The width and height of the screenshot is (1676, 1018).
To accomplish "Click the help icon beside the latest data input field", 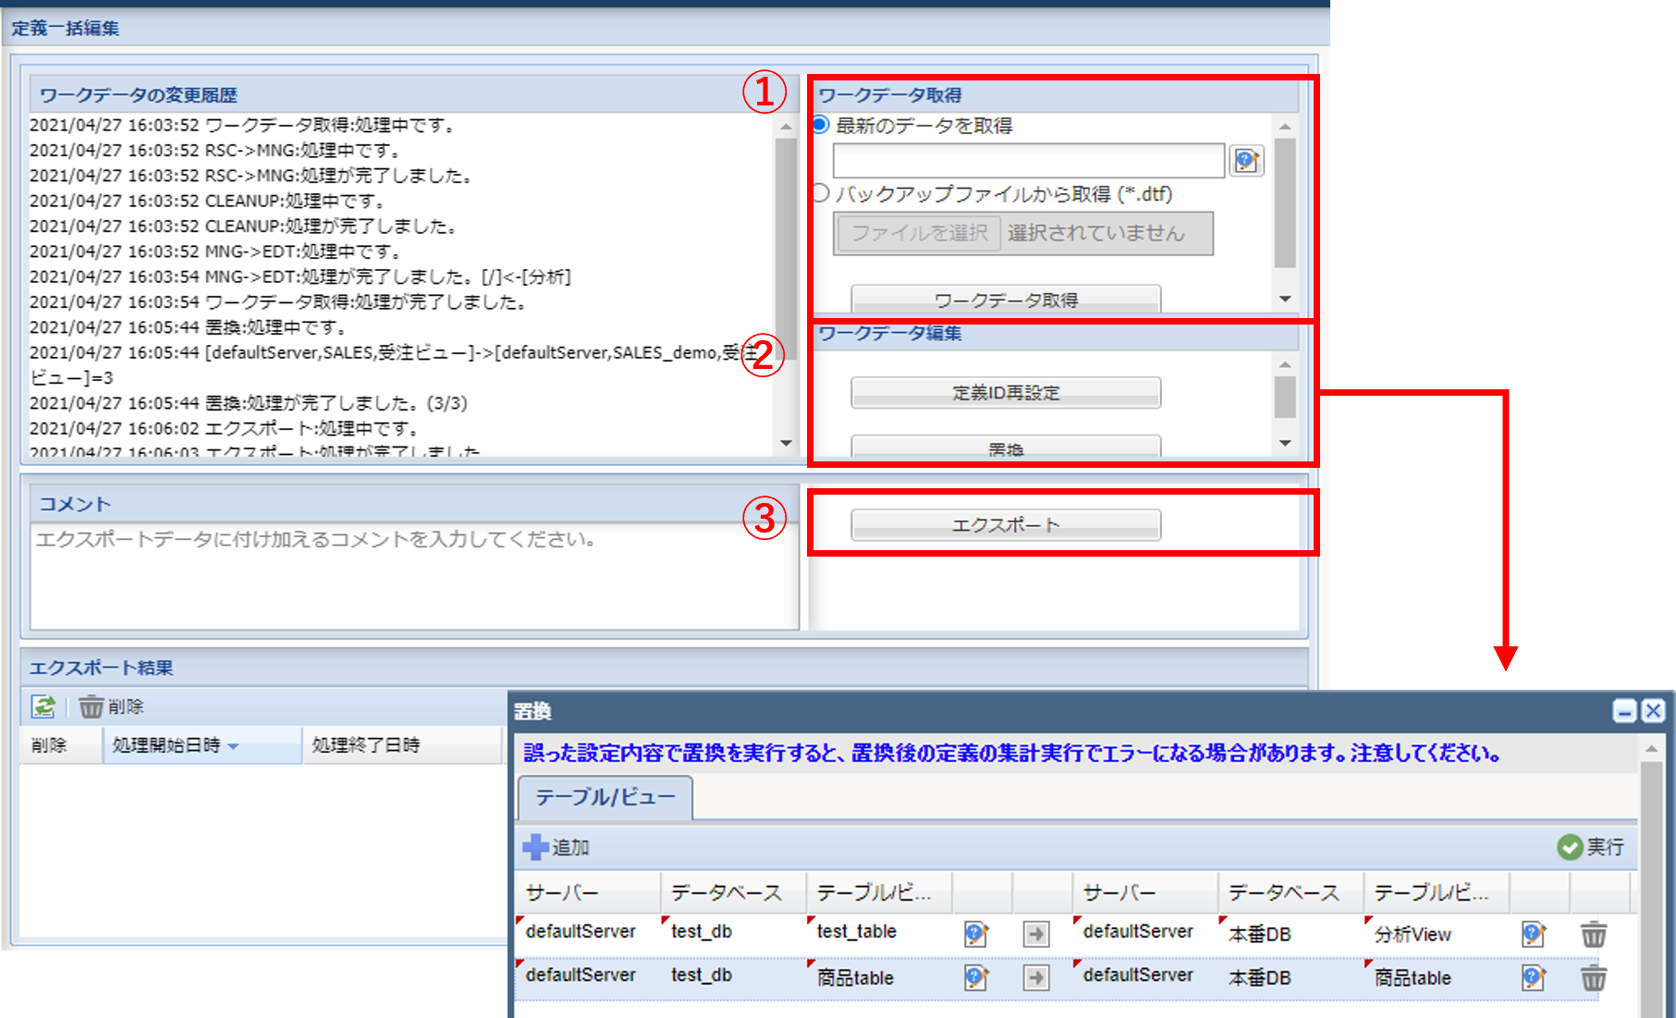I will pos(1246,161).
